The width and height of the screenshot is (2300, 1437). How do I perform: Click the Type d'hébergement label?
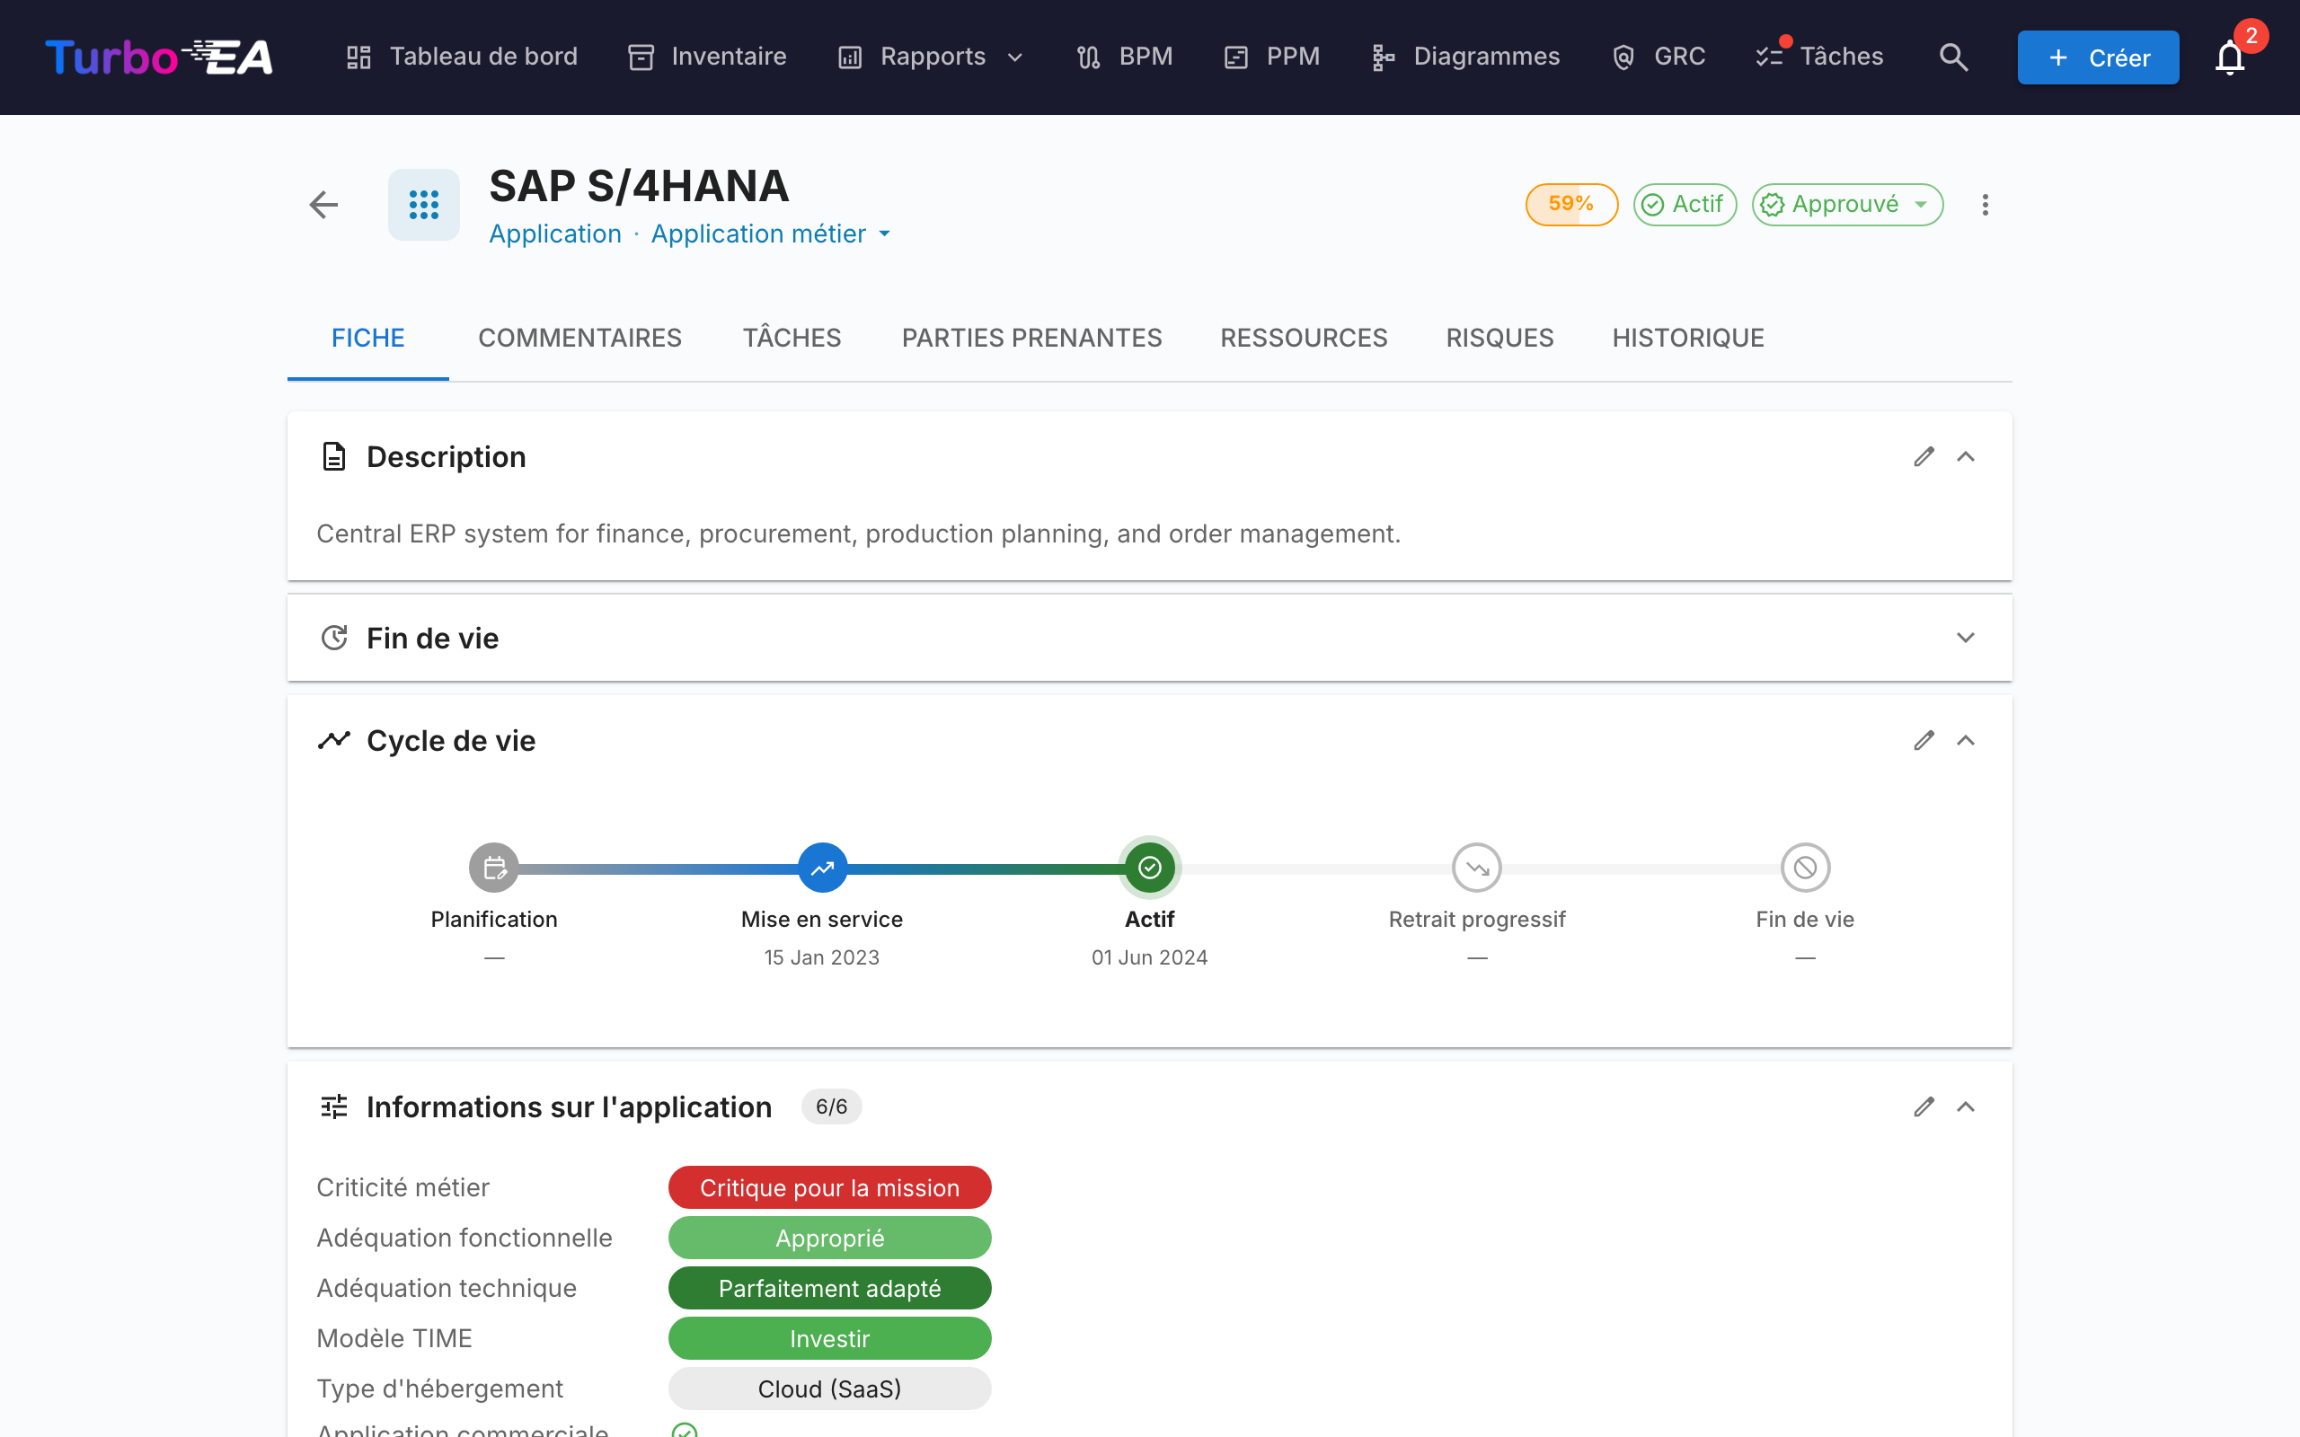click(440, 1389)
